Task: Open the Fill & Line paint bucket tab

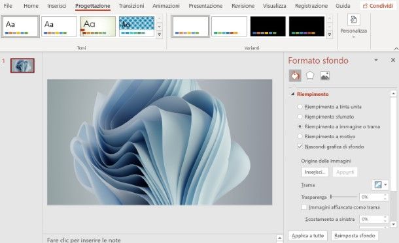Action: click(x=295, y=76)
